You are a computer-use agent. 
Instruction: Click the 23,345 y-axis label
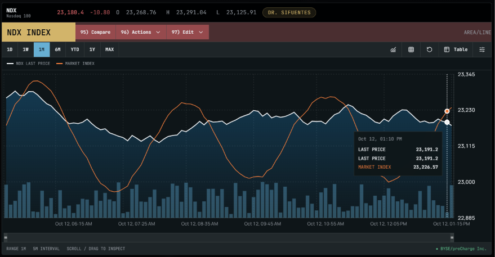coord(466,74)
